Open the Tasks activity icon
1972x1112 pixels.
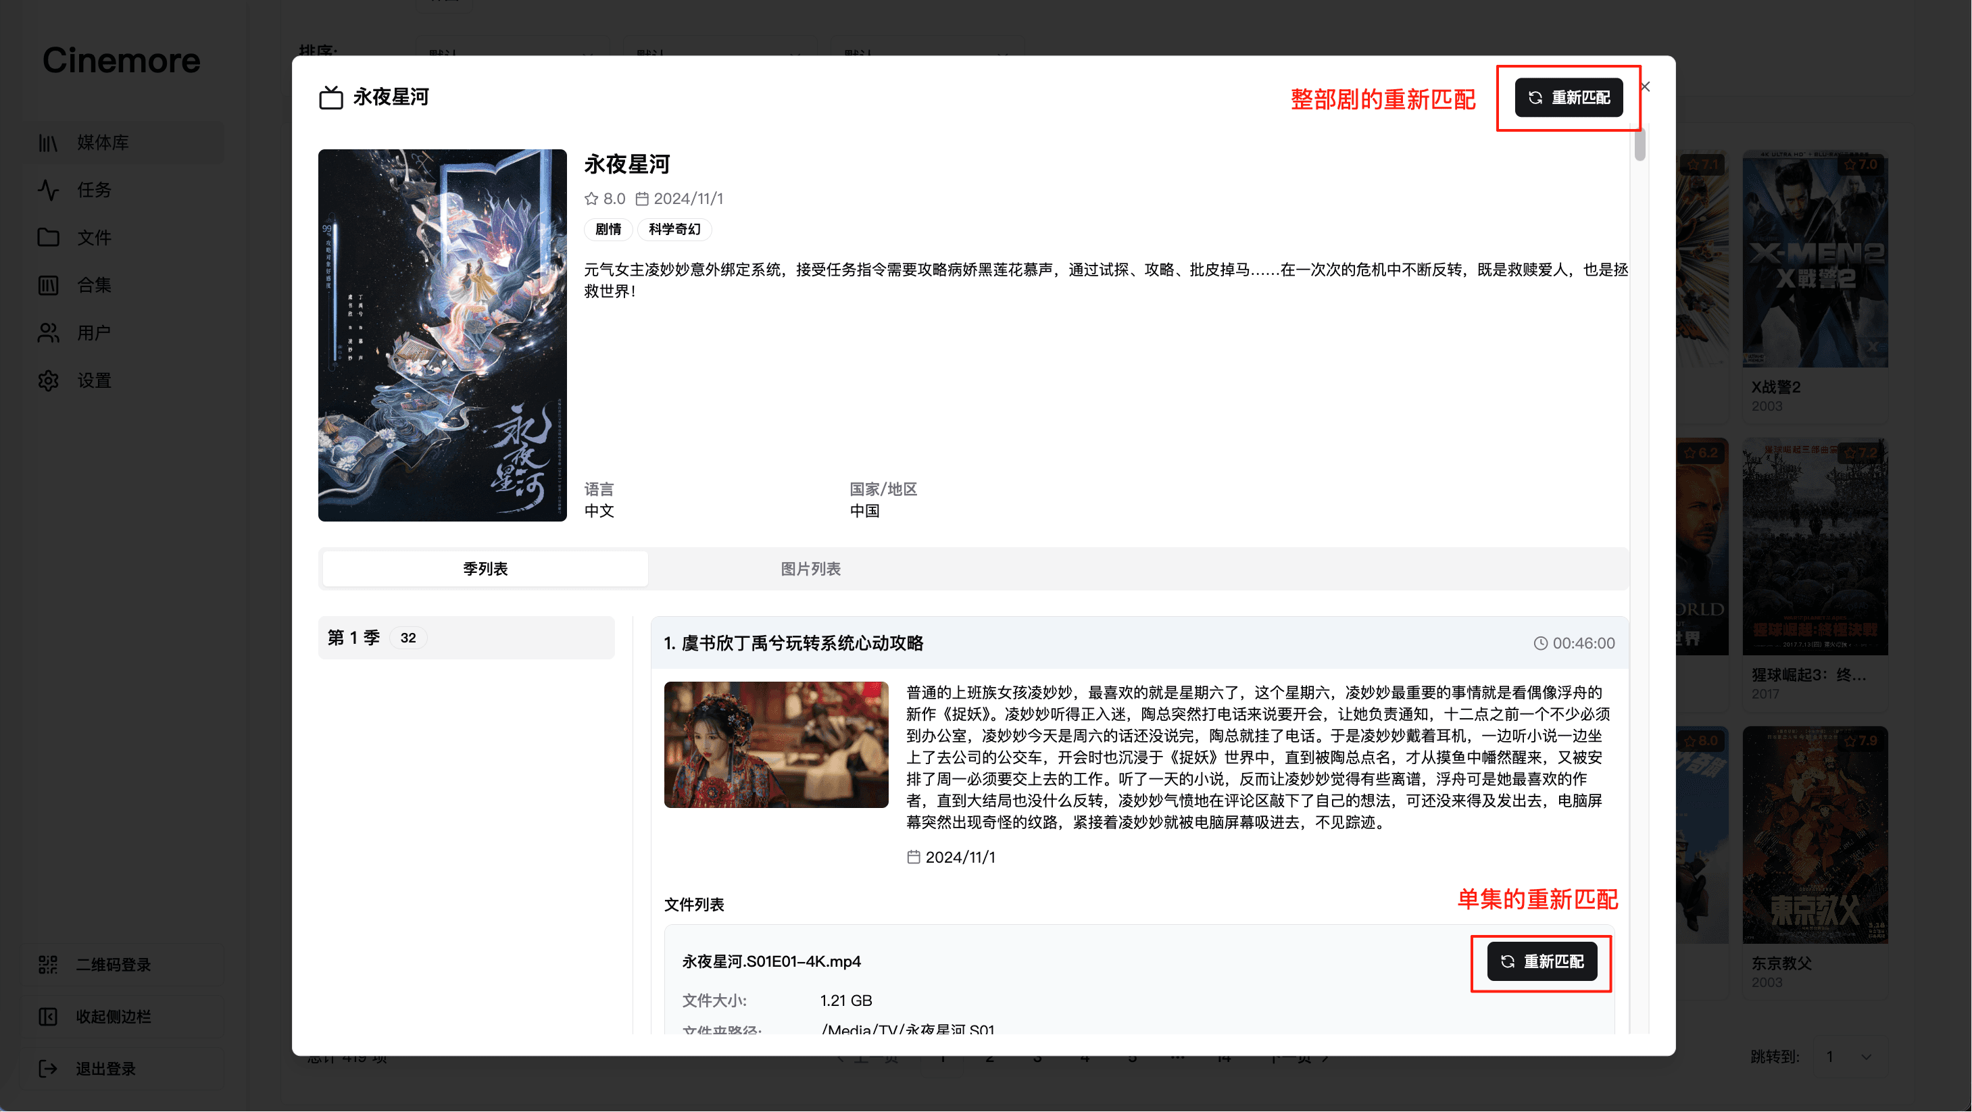click(48, 190)
